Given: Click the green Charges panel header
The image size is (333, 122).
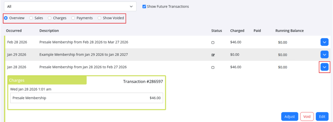Looking at the screenshot, I should [x=47, y=80].
